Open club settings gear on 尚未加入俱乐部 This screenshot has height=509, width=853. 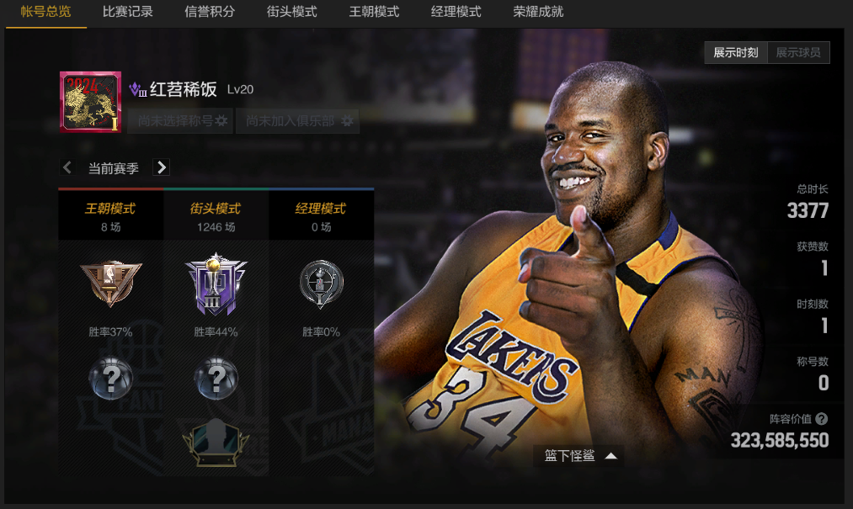347,120
